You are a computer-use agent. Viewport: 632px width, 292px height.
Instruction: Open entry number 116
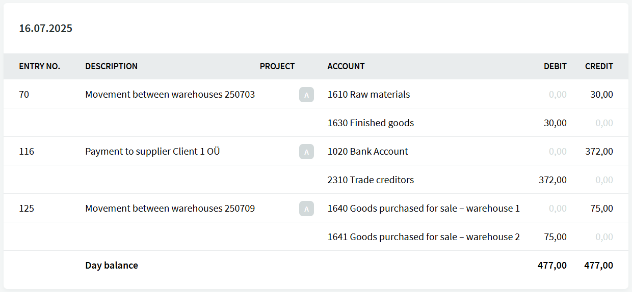pyautogui.click(x=27, y=152)
